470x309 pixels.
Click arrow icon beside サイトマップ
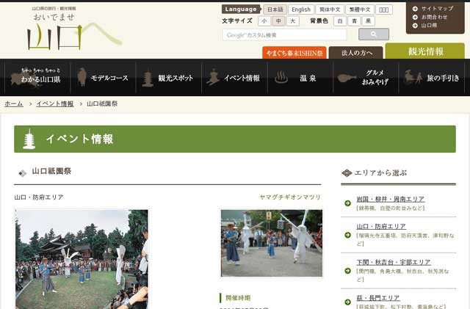click(x=415, y=9)
